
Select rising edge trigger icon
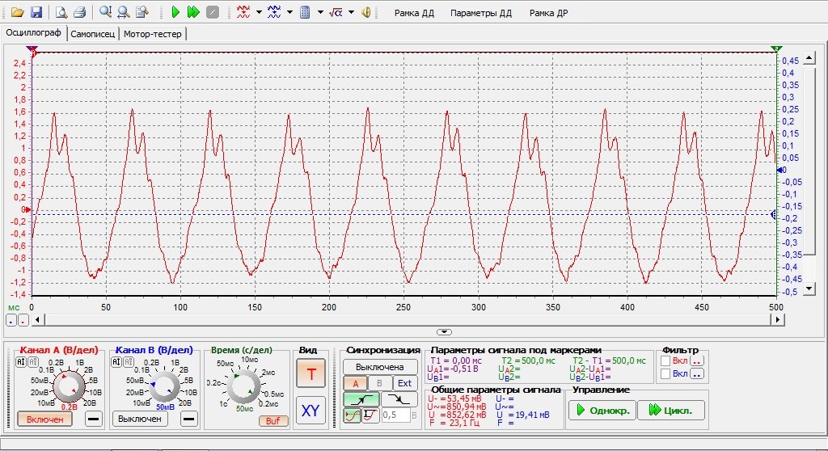pyautogui.click(x=361, y=398)
